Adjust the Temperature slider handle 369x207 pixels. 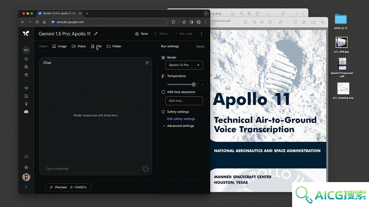[x=194, y=84]
